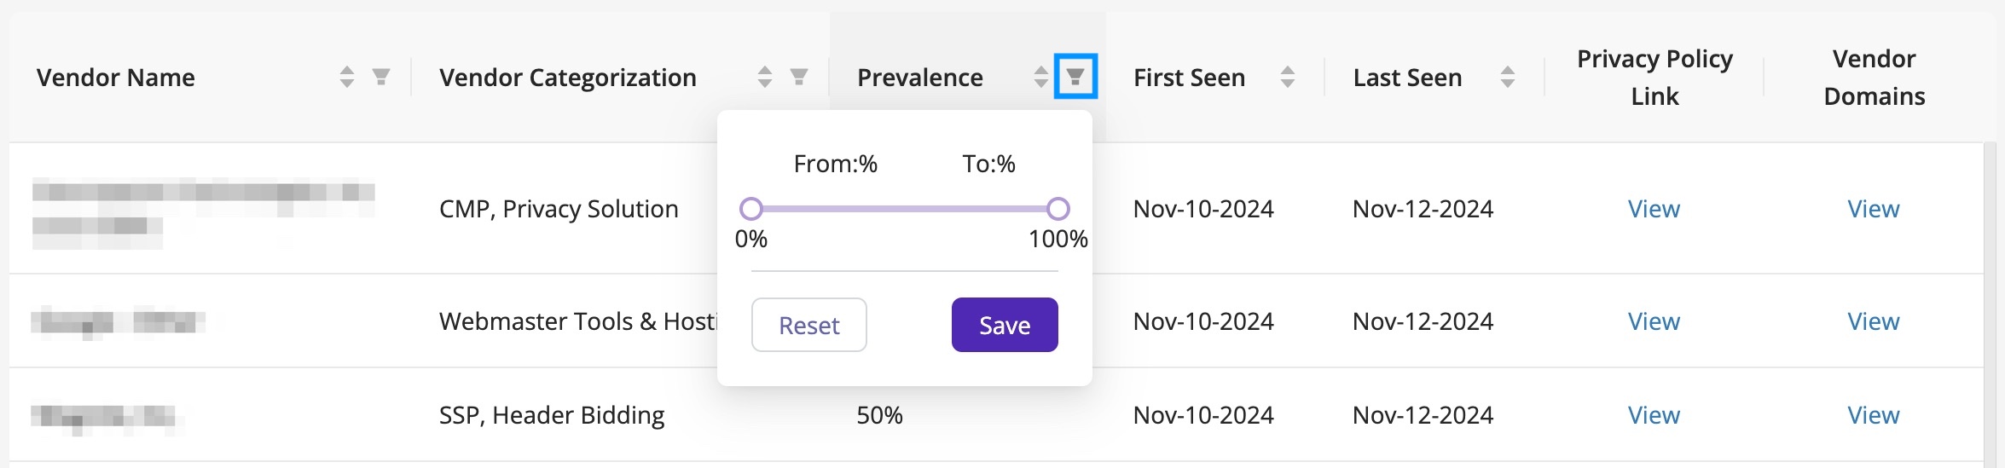Viewport: 2005px width, 468px height.
Task: Click the Vendor Domains column header
Action: point(1875,78)
